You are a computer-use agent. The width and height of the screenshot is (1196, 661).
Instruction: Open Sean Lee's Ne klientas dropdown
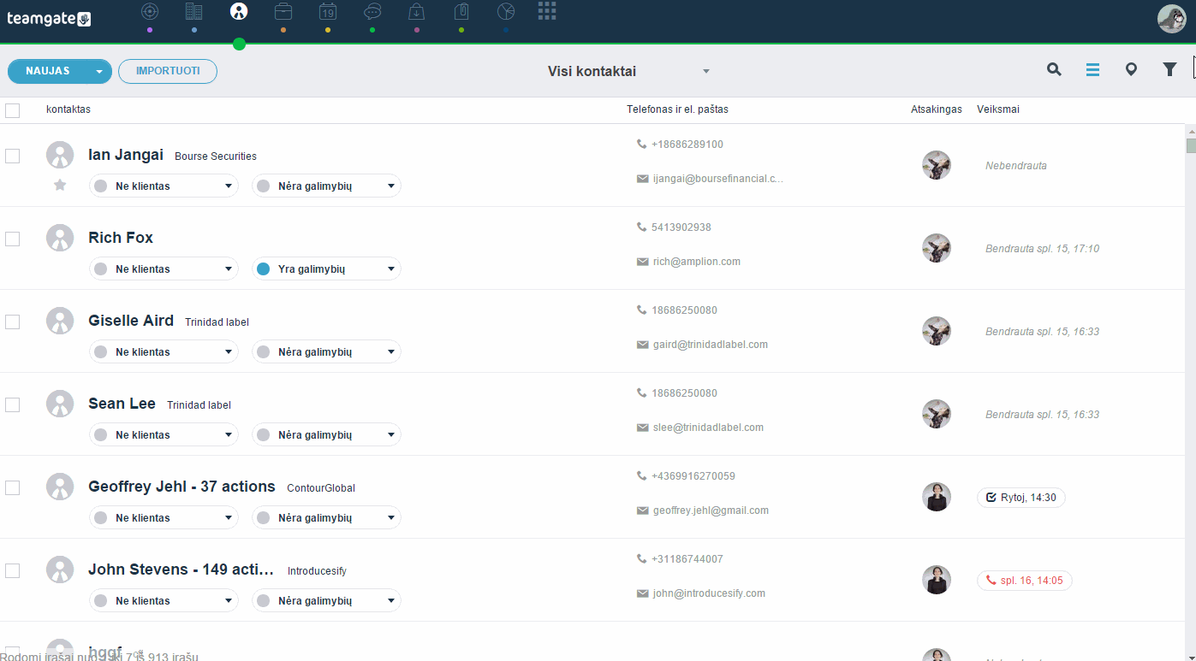point(164,434)
